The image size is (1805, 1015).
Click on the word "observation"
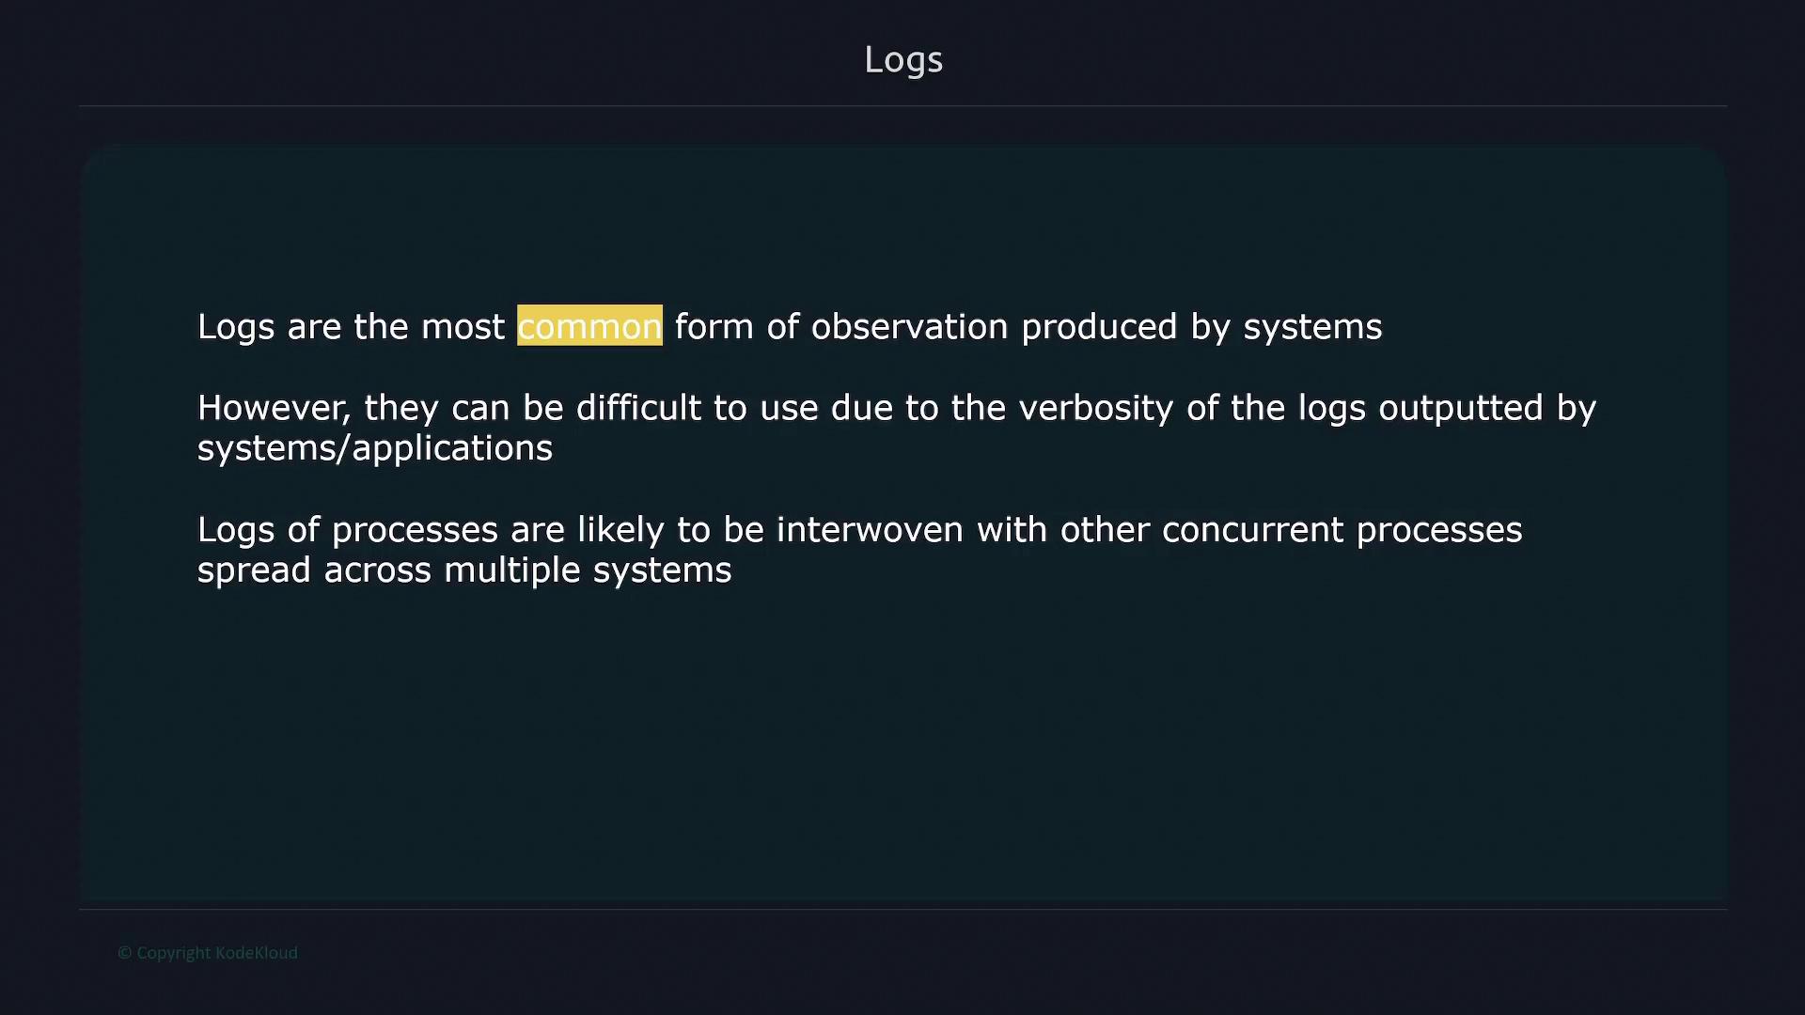(909, 327)
